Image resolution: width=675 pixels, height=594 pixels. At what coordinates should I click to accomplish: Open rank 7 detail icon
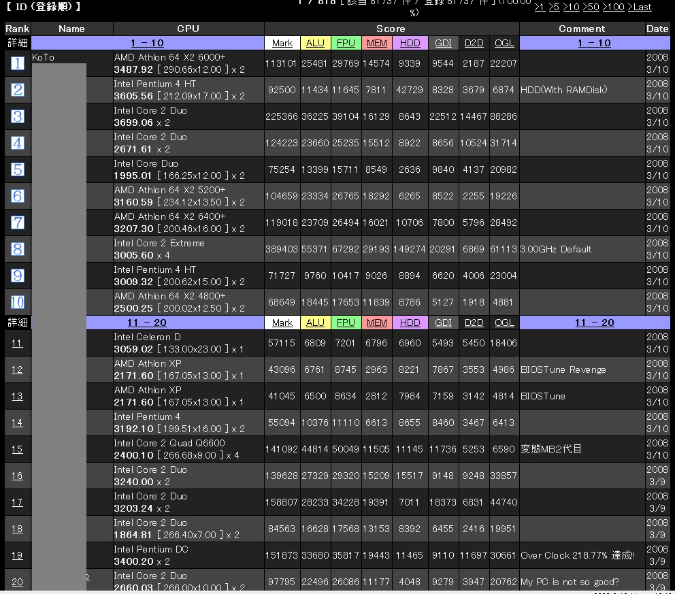tap(17, 222)
